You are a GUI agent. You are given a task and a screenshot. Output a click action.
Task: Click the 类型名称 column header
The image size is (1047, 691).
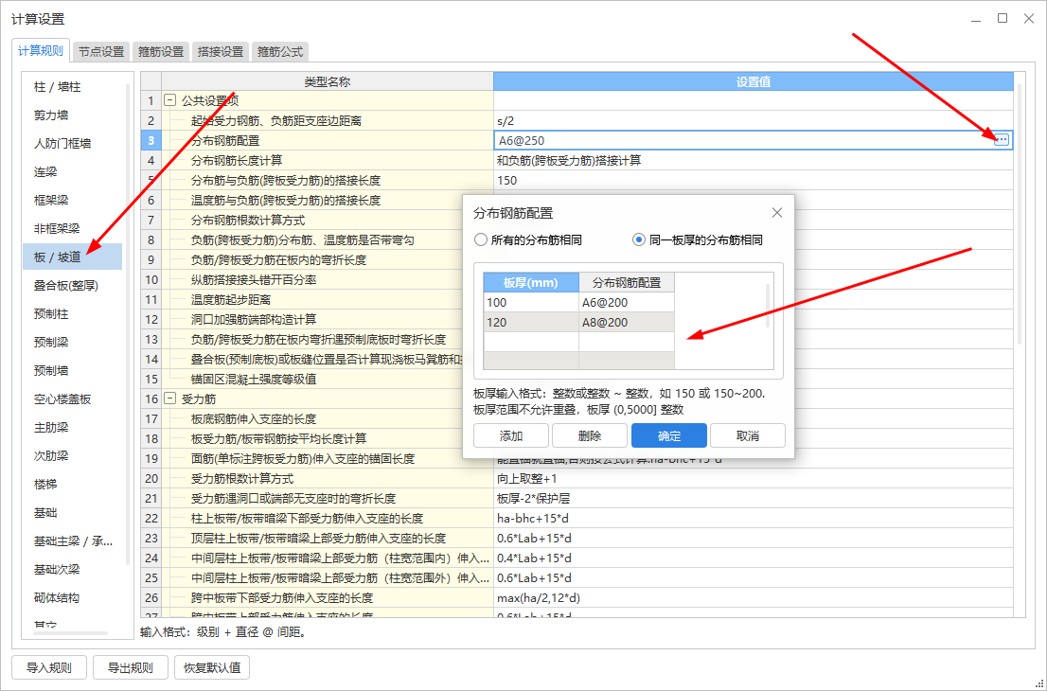(328, 81)
